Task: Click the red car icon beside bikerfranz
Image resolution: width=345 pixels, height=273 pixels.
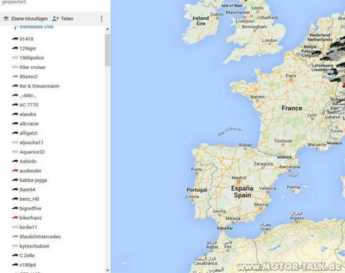Action: 15,218
